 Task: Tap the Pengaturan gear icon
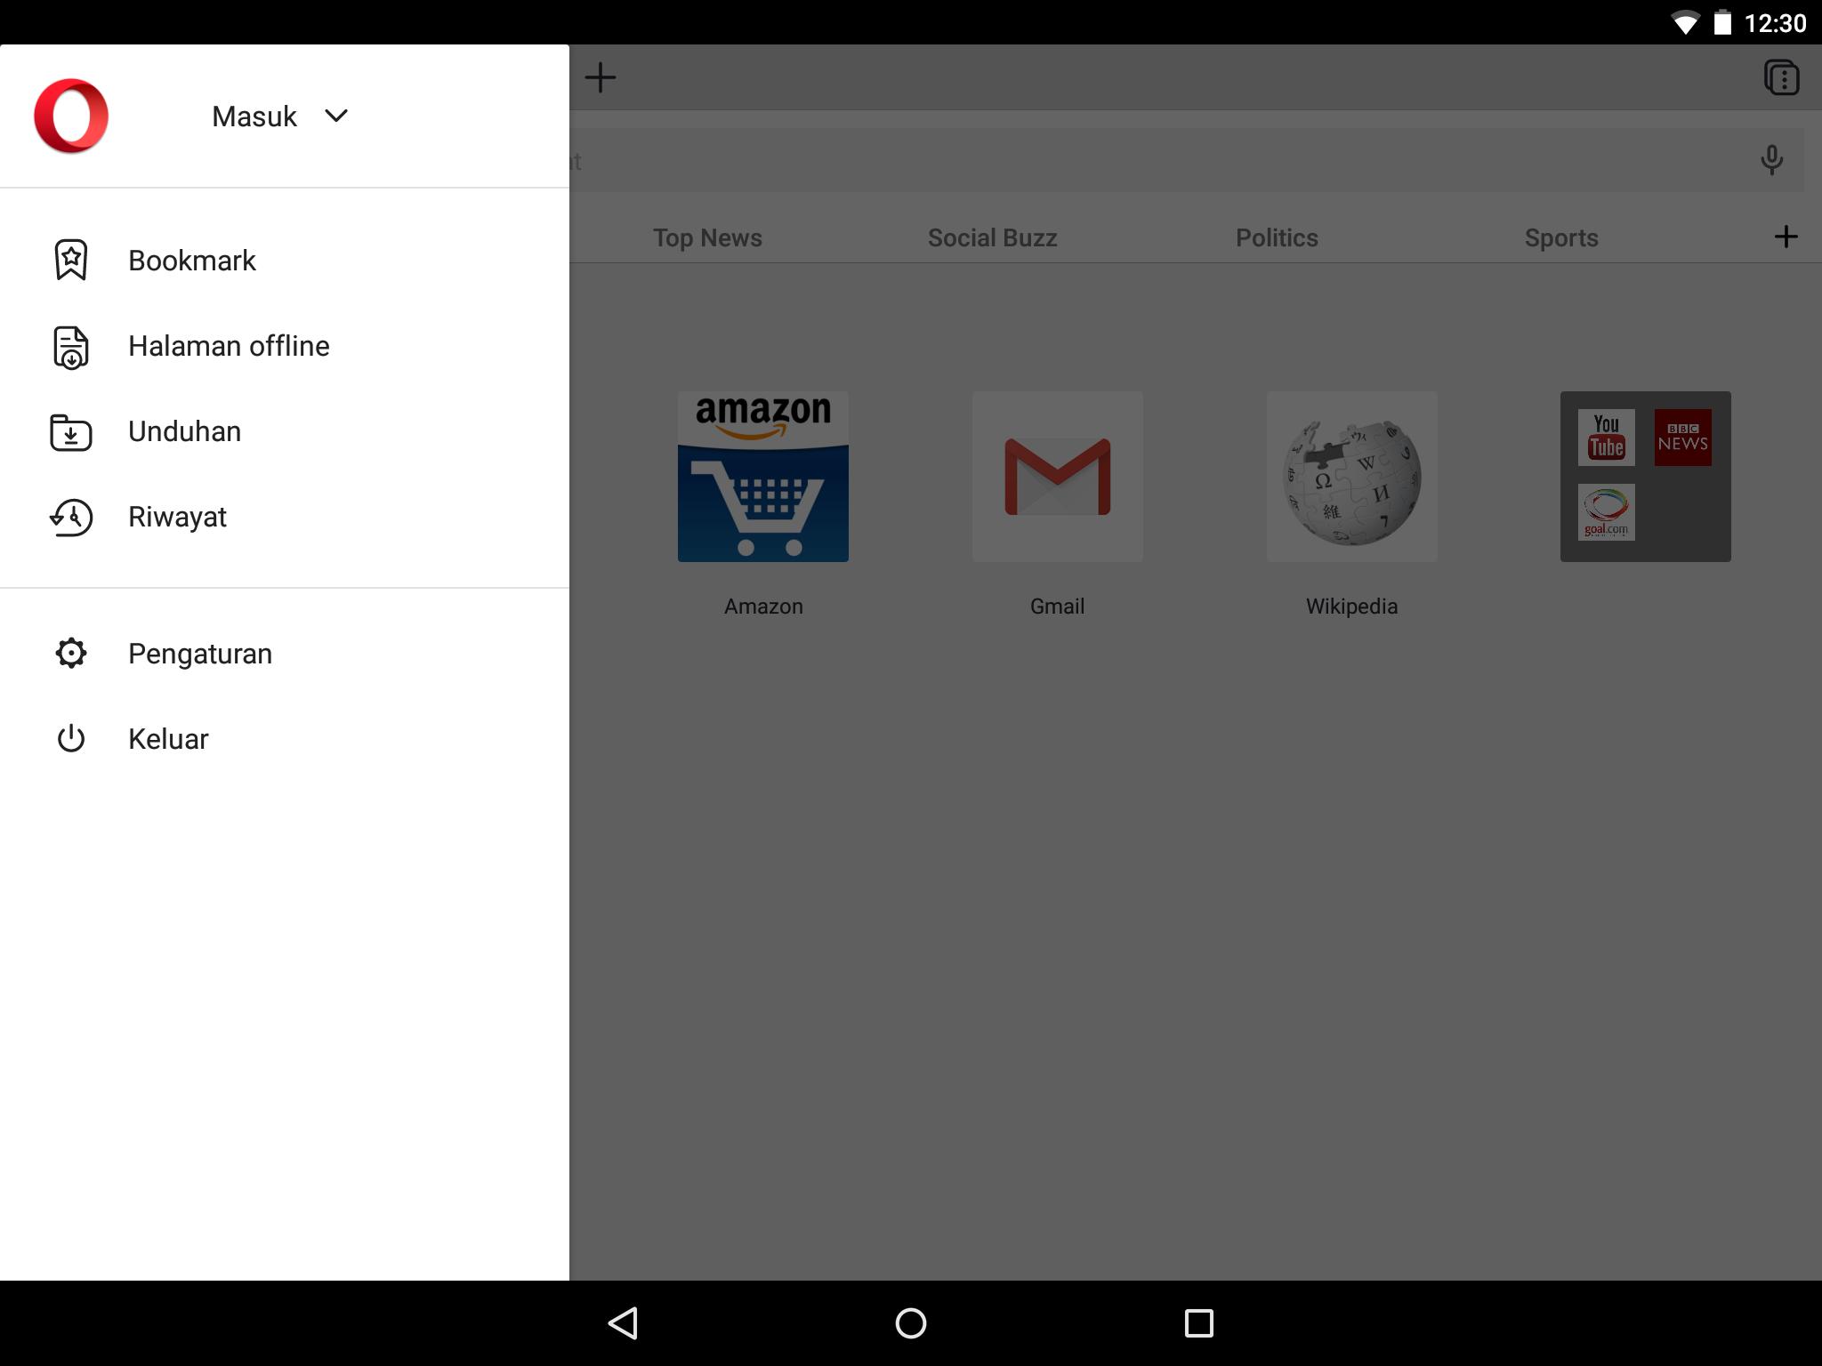[71, 653]
